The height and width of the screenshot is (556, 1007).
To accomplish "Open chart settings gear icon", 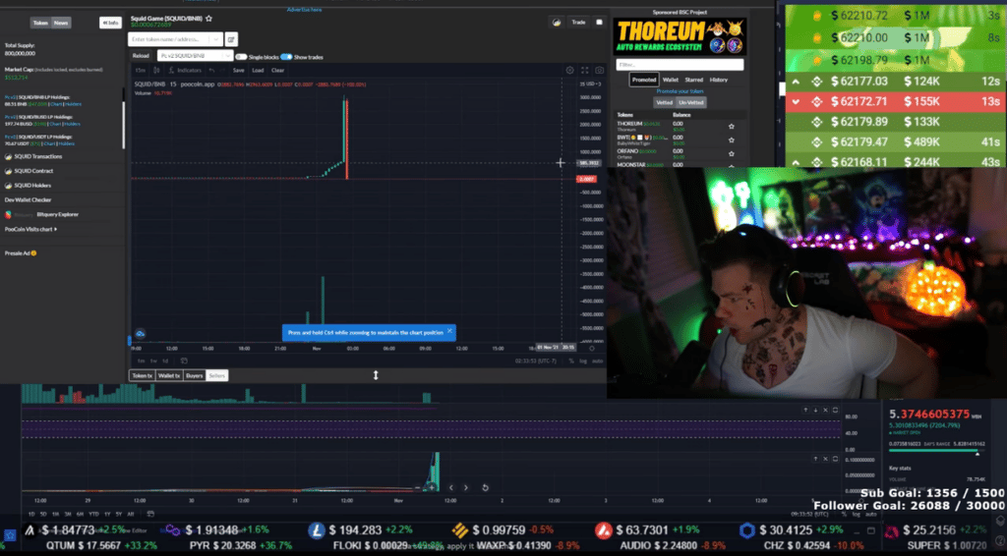I will (569, 71).
